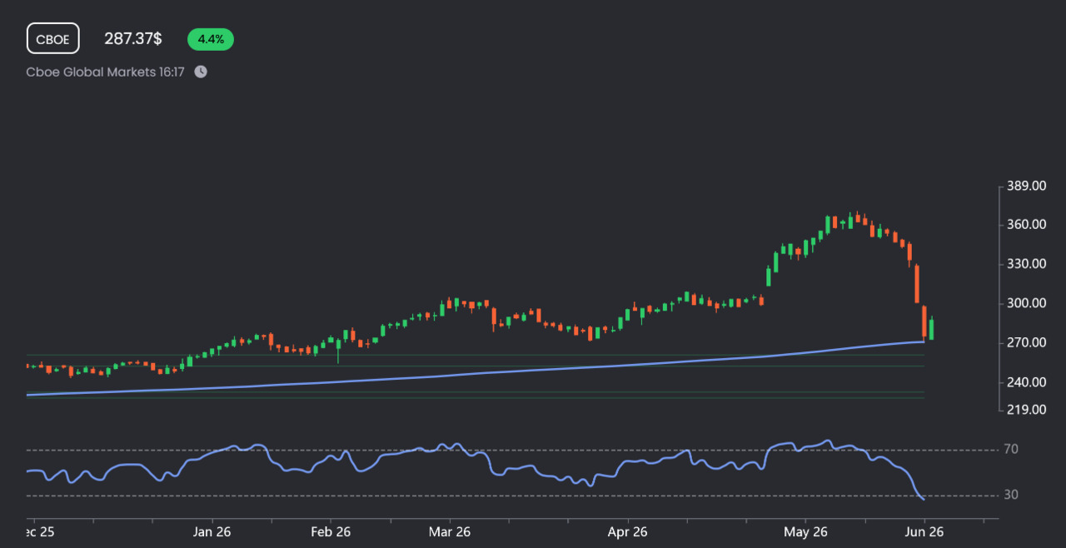The height and width of the screenshot is (548, 1066).
Task: Click the RSI 70 overbought level label
Action: [x=1011, y=450]
